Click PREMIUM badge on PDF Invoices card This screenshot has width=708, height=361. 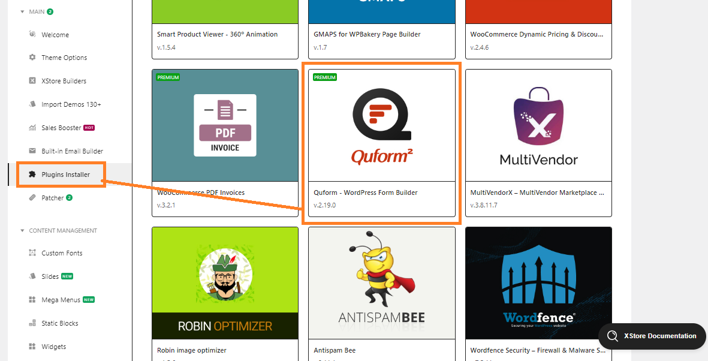(168, 77)
